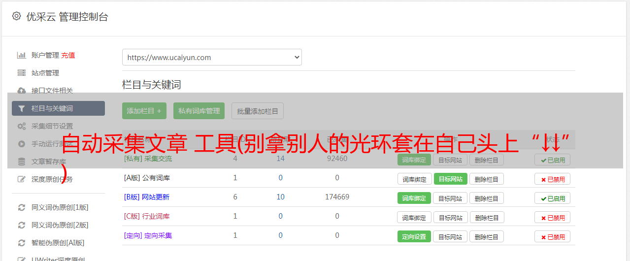Click the 私有词库管理 button
Viewport: 630px width, 261px height.
pyautogui.click(x=199, y=111)
